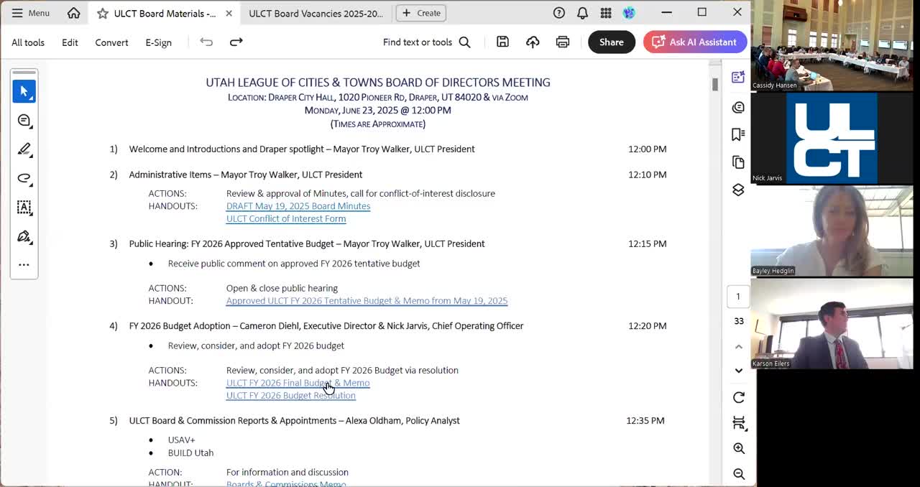
Task: Open the notifications bell
Action: (x=582, y=13)
